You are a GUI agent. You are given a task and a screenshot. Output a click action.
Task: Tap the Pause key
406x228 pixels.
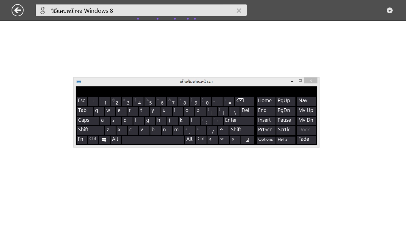[x=286, y=121]
